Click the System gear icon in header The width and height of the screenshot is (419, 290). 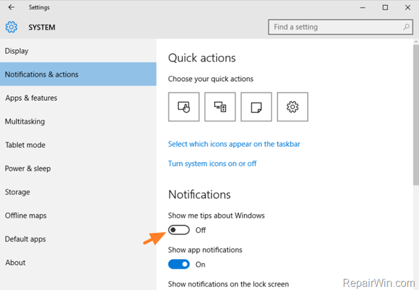(11, 27)
